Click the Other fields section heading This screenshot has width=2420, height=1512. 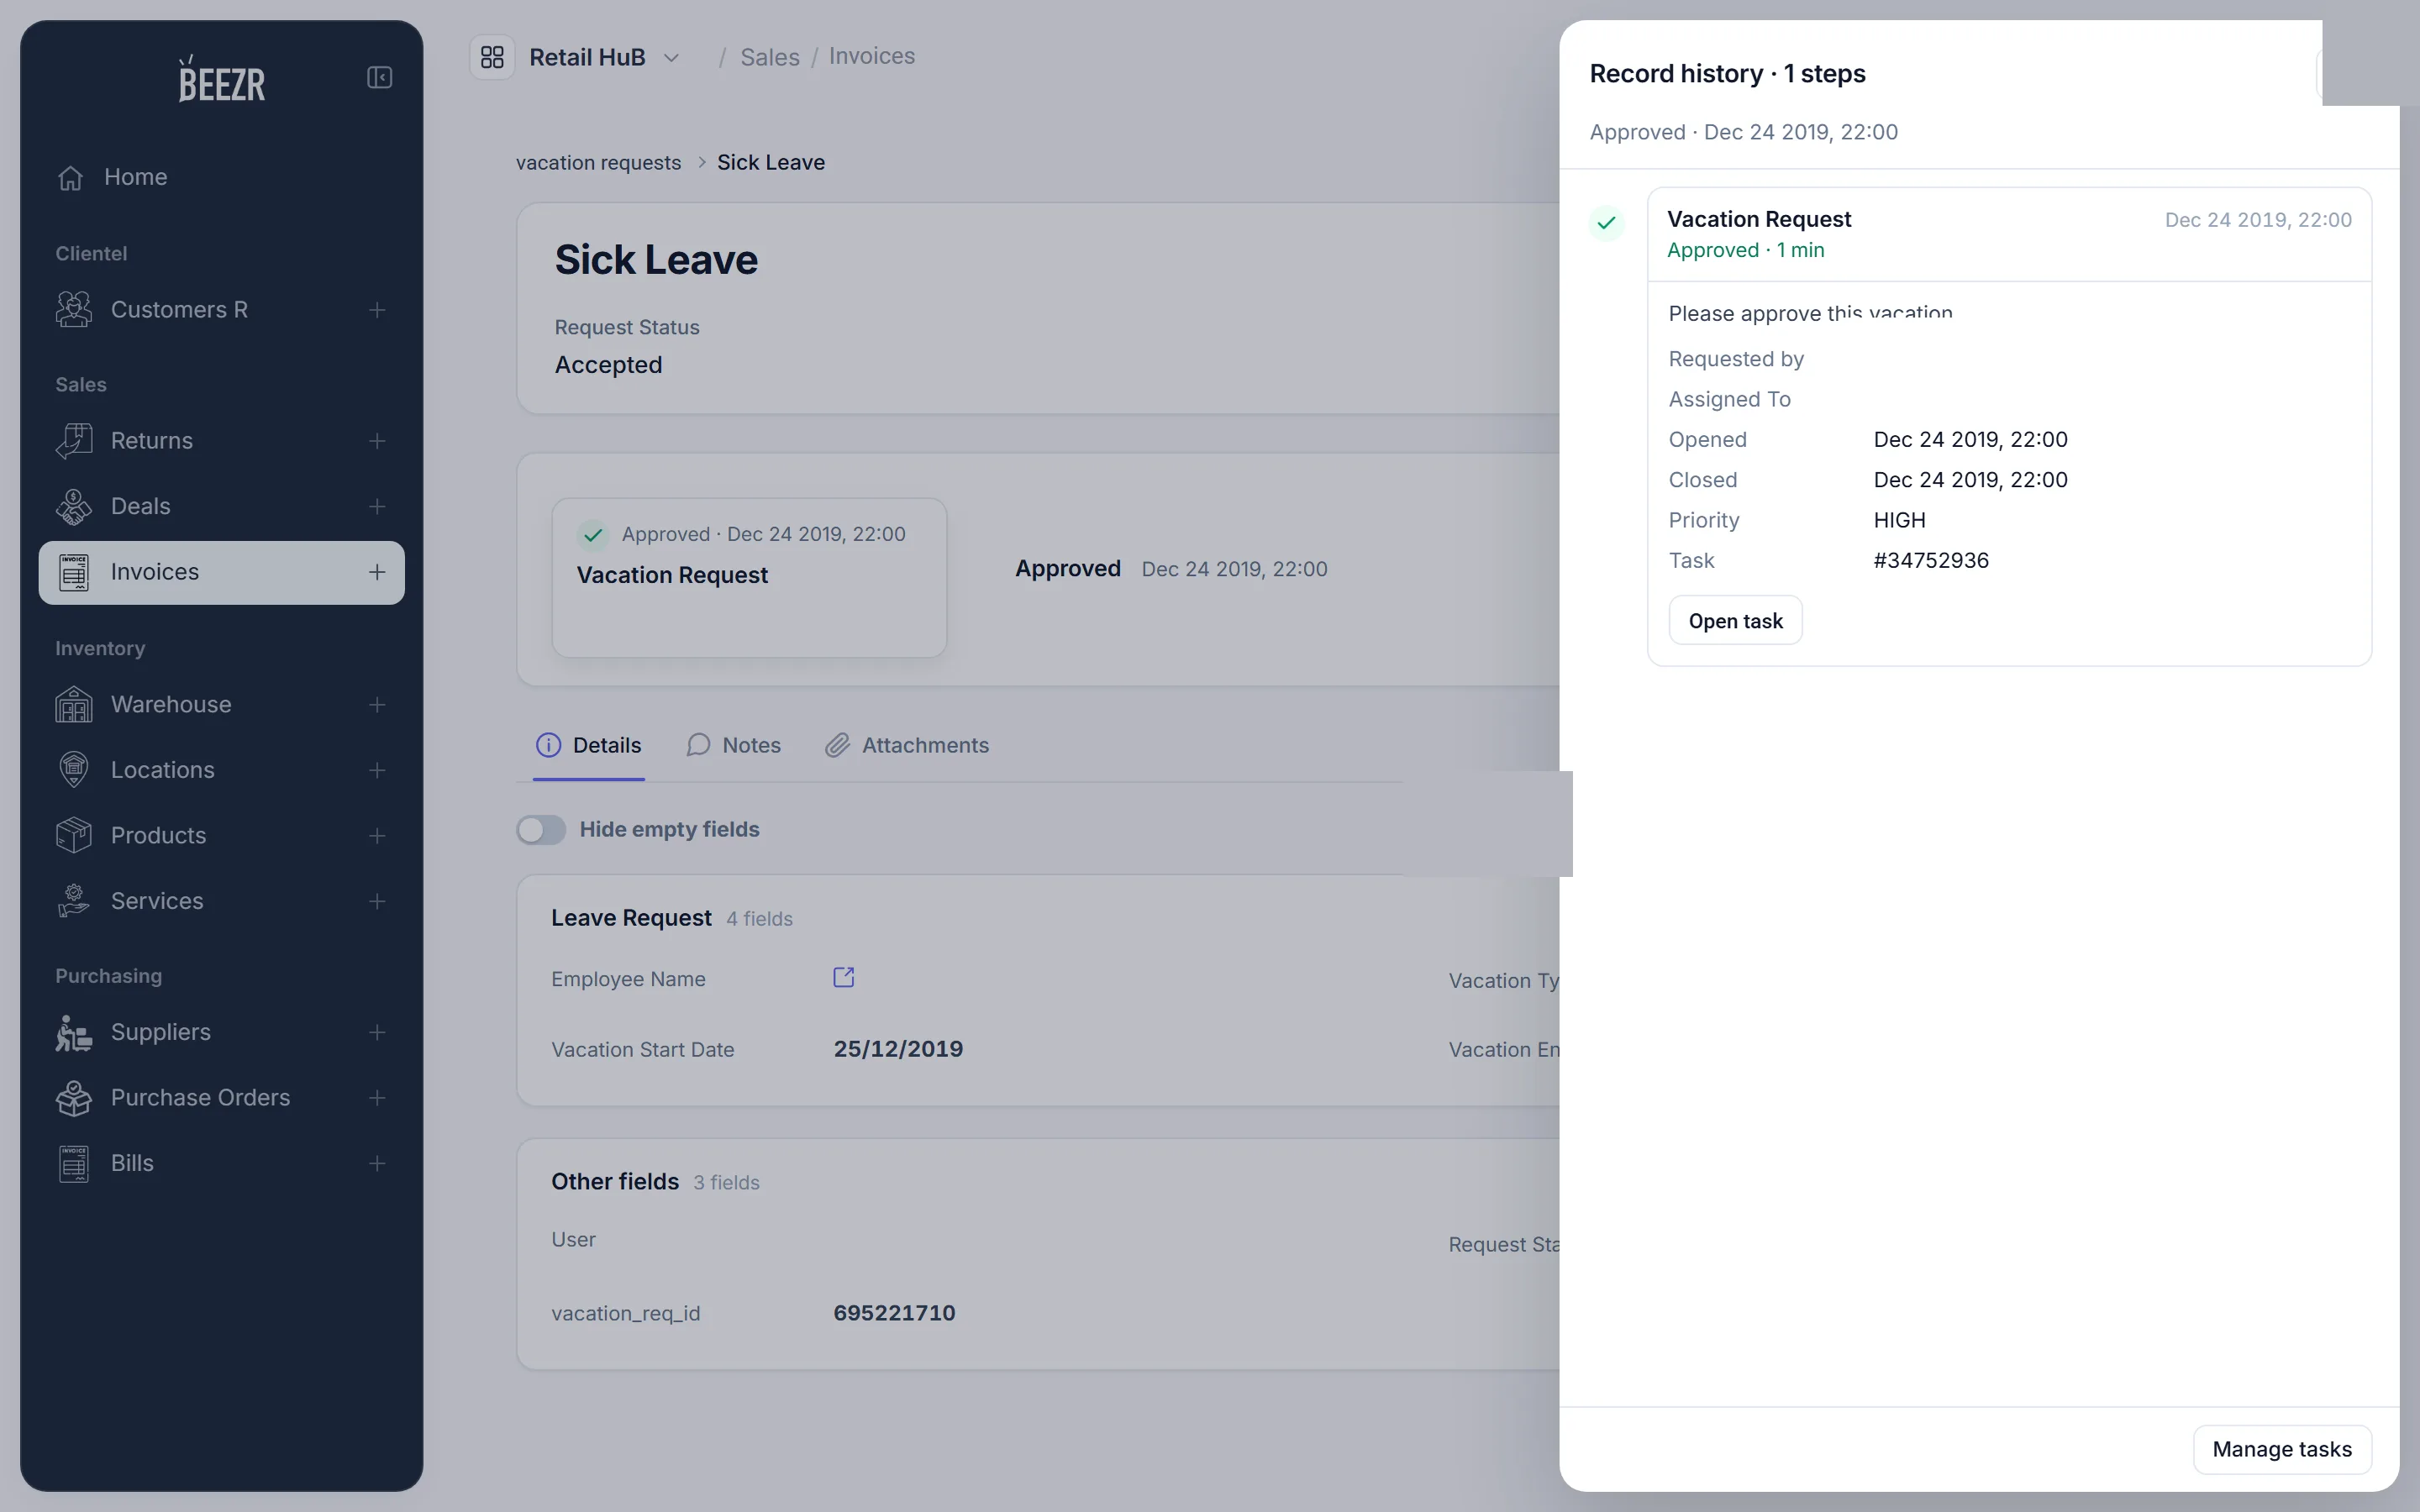pyautogui.click(x=615, y=1182)
